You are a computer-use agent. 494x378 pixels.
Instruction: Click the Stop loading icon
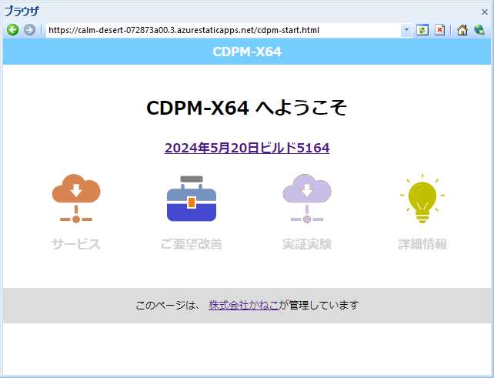(440, 30)
